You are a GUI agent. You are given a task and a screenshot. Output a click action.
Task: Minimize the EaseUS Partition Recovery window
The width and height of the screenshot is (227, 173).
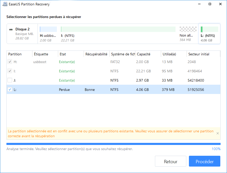tap(199, 4)
